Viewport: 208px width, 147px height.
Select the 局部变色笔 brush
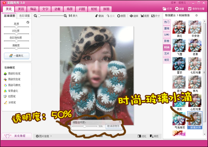pyautogui.click(x=12, y=80)
